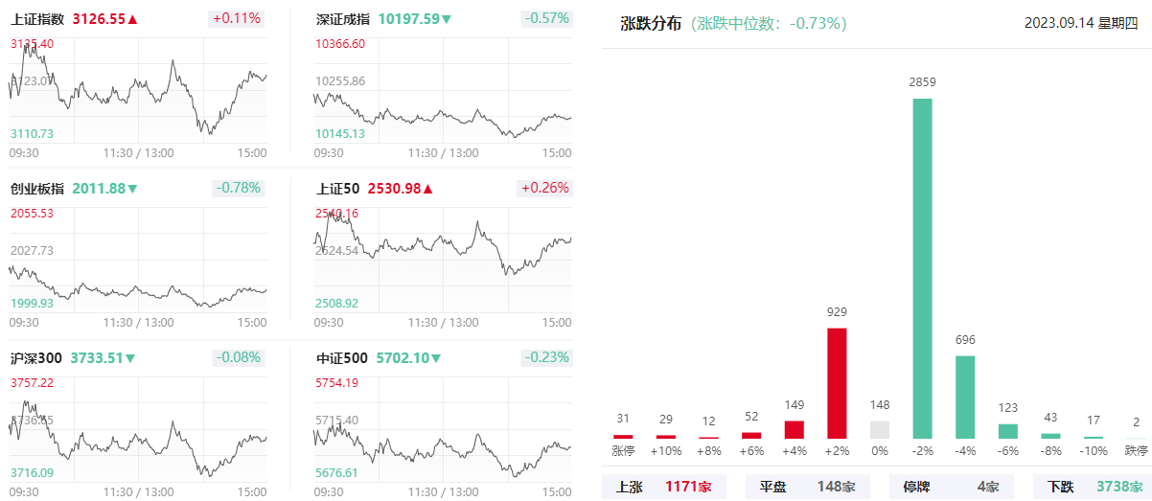The width and height of the screenshot is (1152, 501).
Task: Click the -0.78% change badge for 创业板指
Action: point(237,188)
